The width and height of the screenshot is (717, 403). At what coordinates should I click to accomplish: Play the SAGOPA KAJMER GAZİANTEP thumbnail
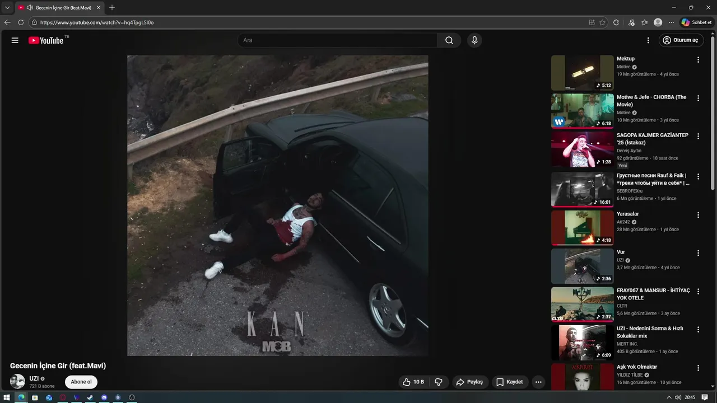click(x=583, y=149)
